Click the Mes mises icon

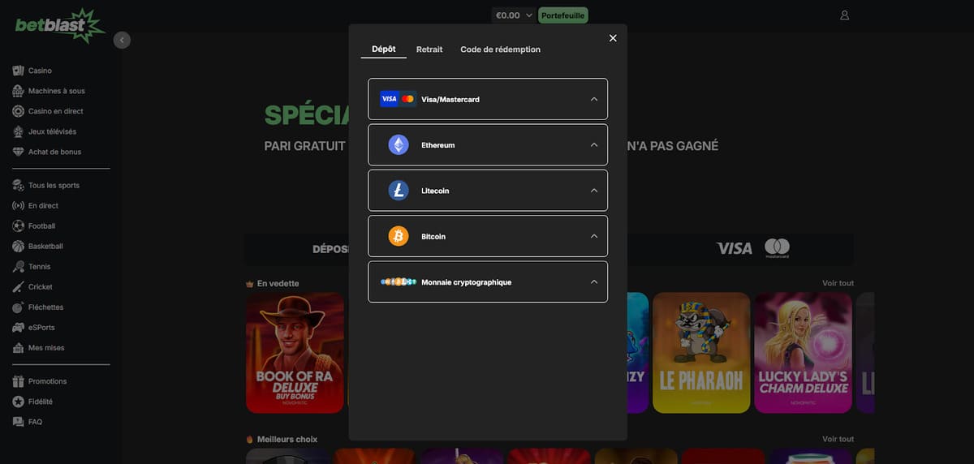point(19,347)
